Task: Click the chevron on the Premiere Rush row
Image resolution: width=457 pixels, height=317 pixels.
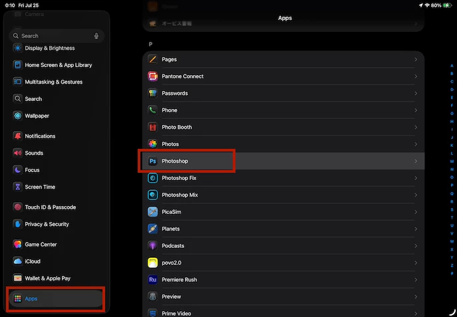Action: [x=416, y=279]
